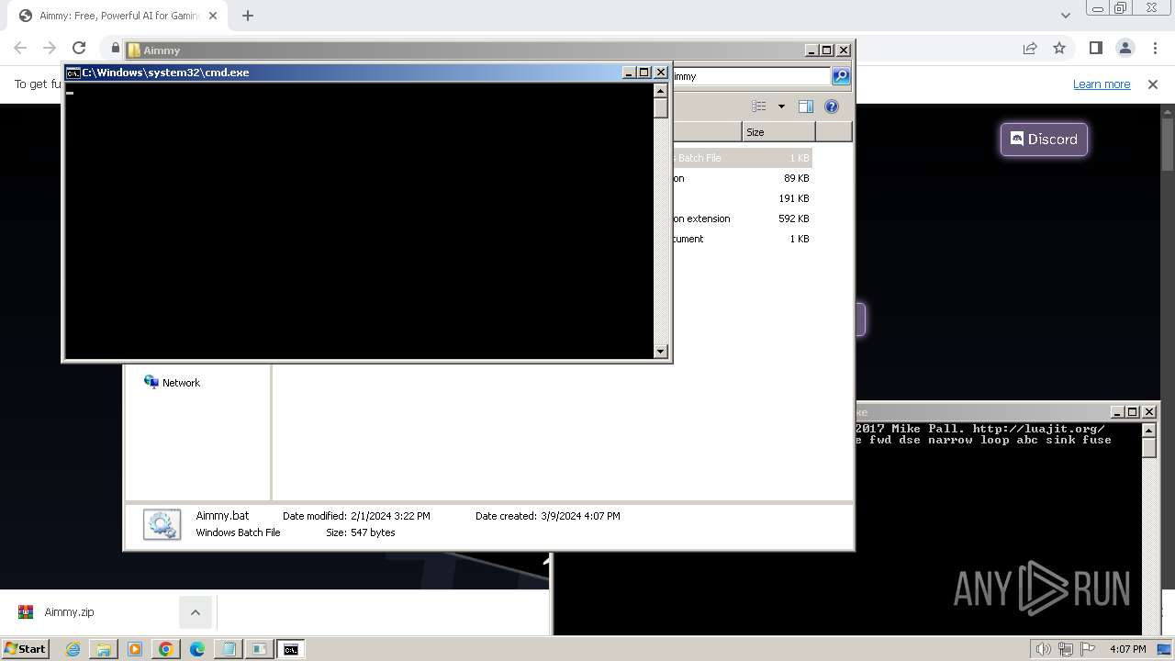Image resolution: width=1175 pixels, height=661 pixels.
Task: Click the volume speaker tray icon
Action: [1044, 649]
